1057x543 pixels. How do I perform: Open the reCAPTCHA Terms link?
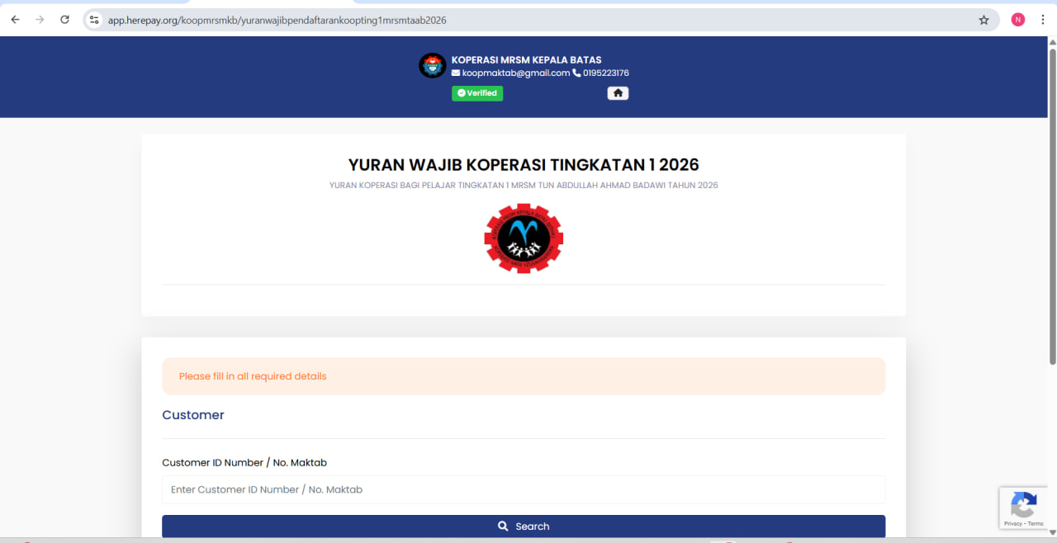pos(1036,524)
